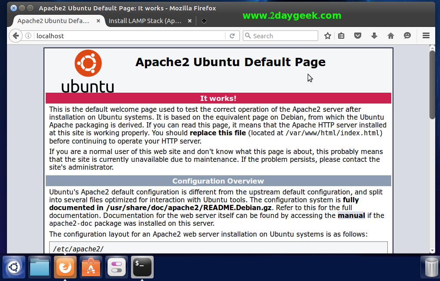Bookmark this page with the star icon
Image resolution: width=440 pixels, height=281 pixels.
(x=327, y=36)
